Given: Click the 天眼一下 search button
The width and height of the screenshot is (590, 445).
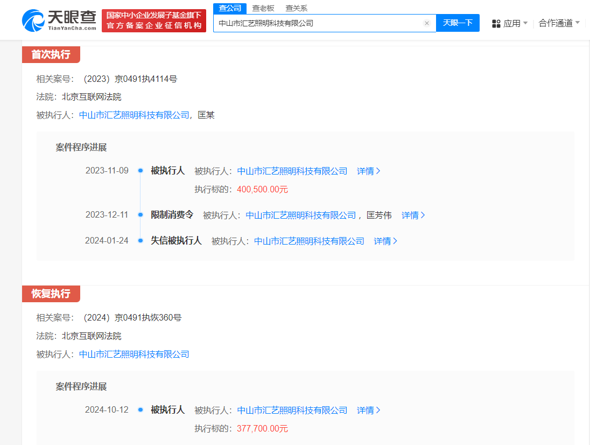Looking at the screenshot, I should pos(458,23).
